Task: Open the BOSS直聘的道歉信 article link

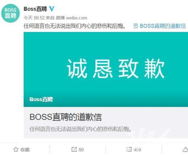Action: pyautogui.click(x=163, y=26)
